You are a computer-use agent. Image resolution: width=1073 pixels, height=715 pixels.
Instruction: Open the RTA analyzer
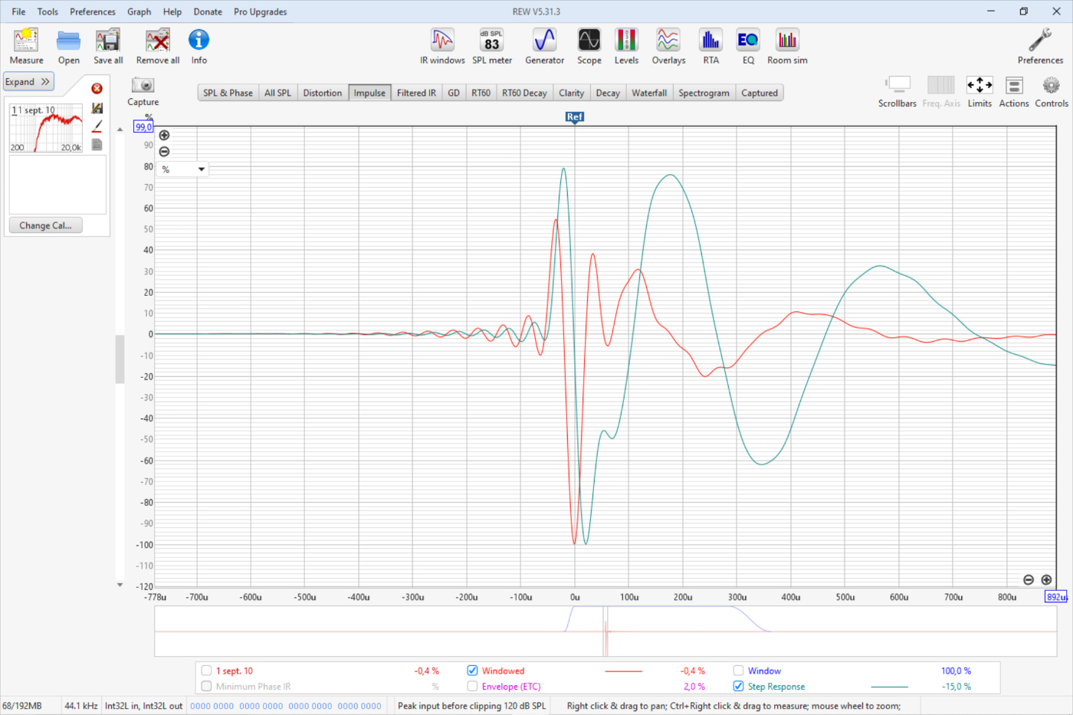coord(710,46)
